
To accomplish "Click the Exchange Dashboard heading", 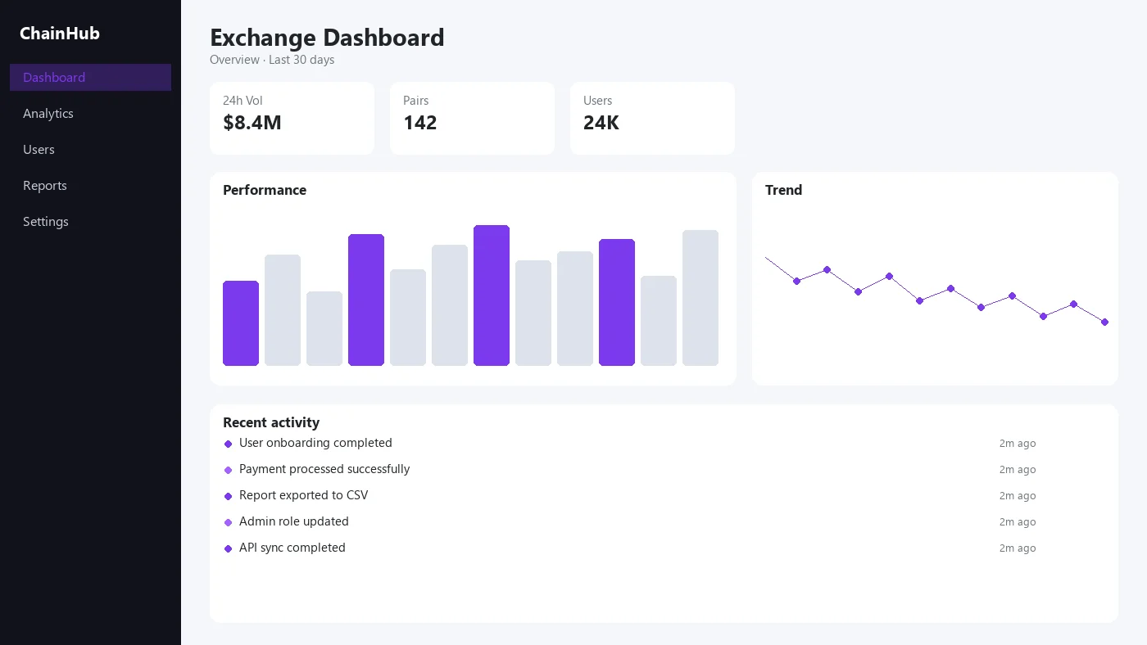I will tap(327, 38).
